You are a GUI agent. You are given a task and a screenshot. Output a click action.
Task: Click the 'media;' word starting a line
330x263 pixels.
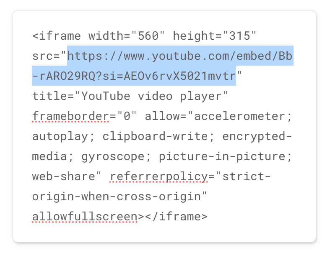click(x=53, y=157)
